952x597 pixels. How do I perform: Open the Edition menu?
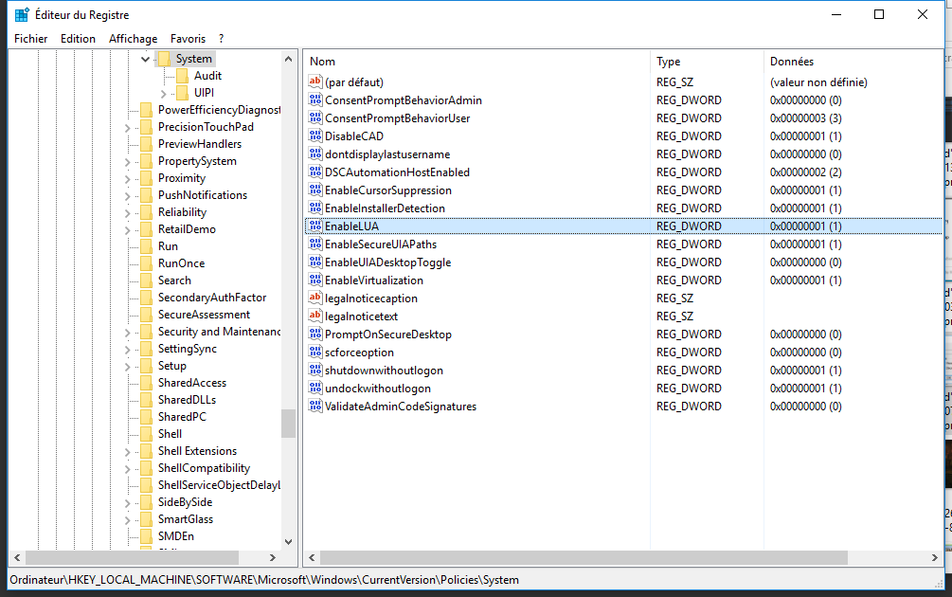tap(78, 38)
